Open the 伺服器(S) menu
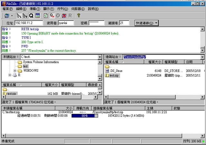The image size is (206, 145). click(78, 9)
